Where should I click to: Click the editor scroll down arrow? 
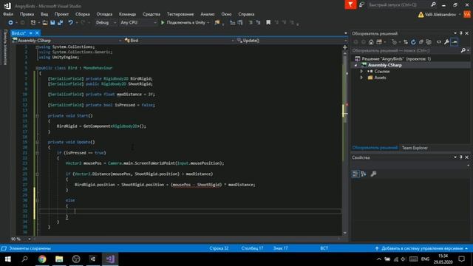[x=345, y=233]
